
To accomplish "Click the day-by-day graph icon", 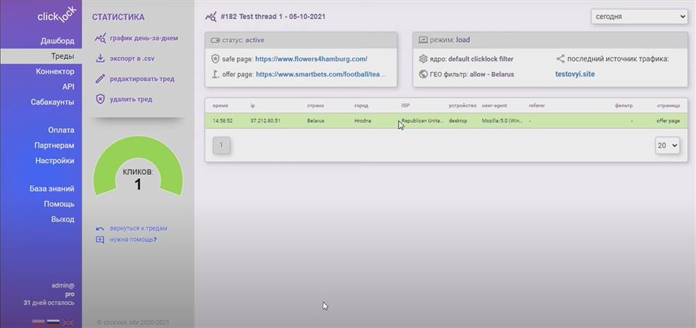I will point(100,38).
